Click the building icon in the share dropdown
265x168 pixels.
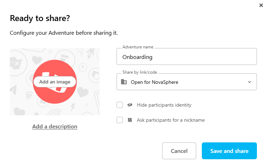[x=124, y=82]
